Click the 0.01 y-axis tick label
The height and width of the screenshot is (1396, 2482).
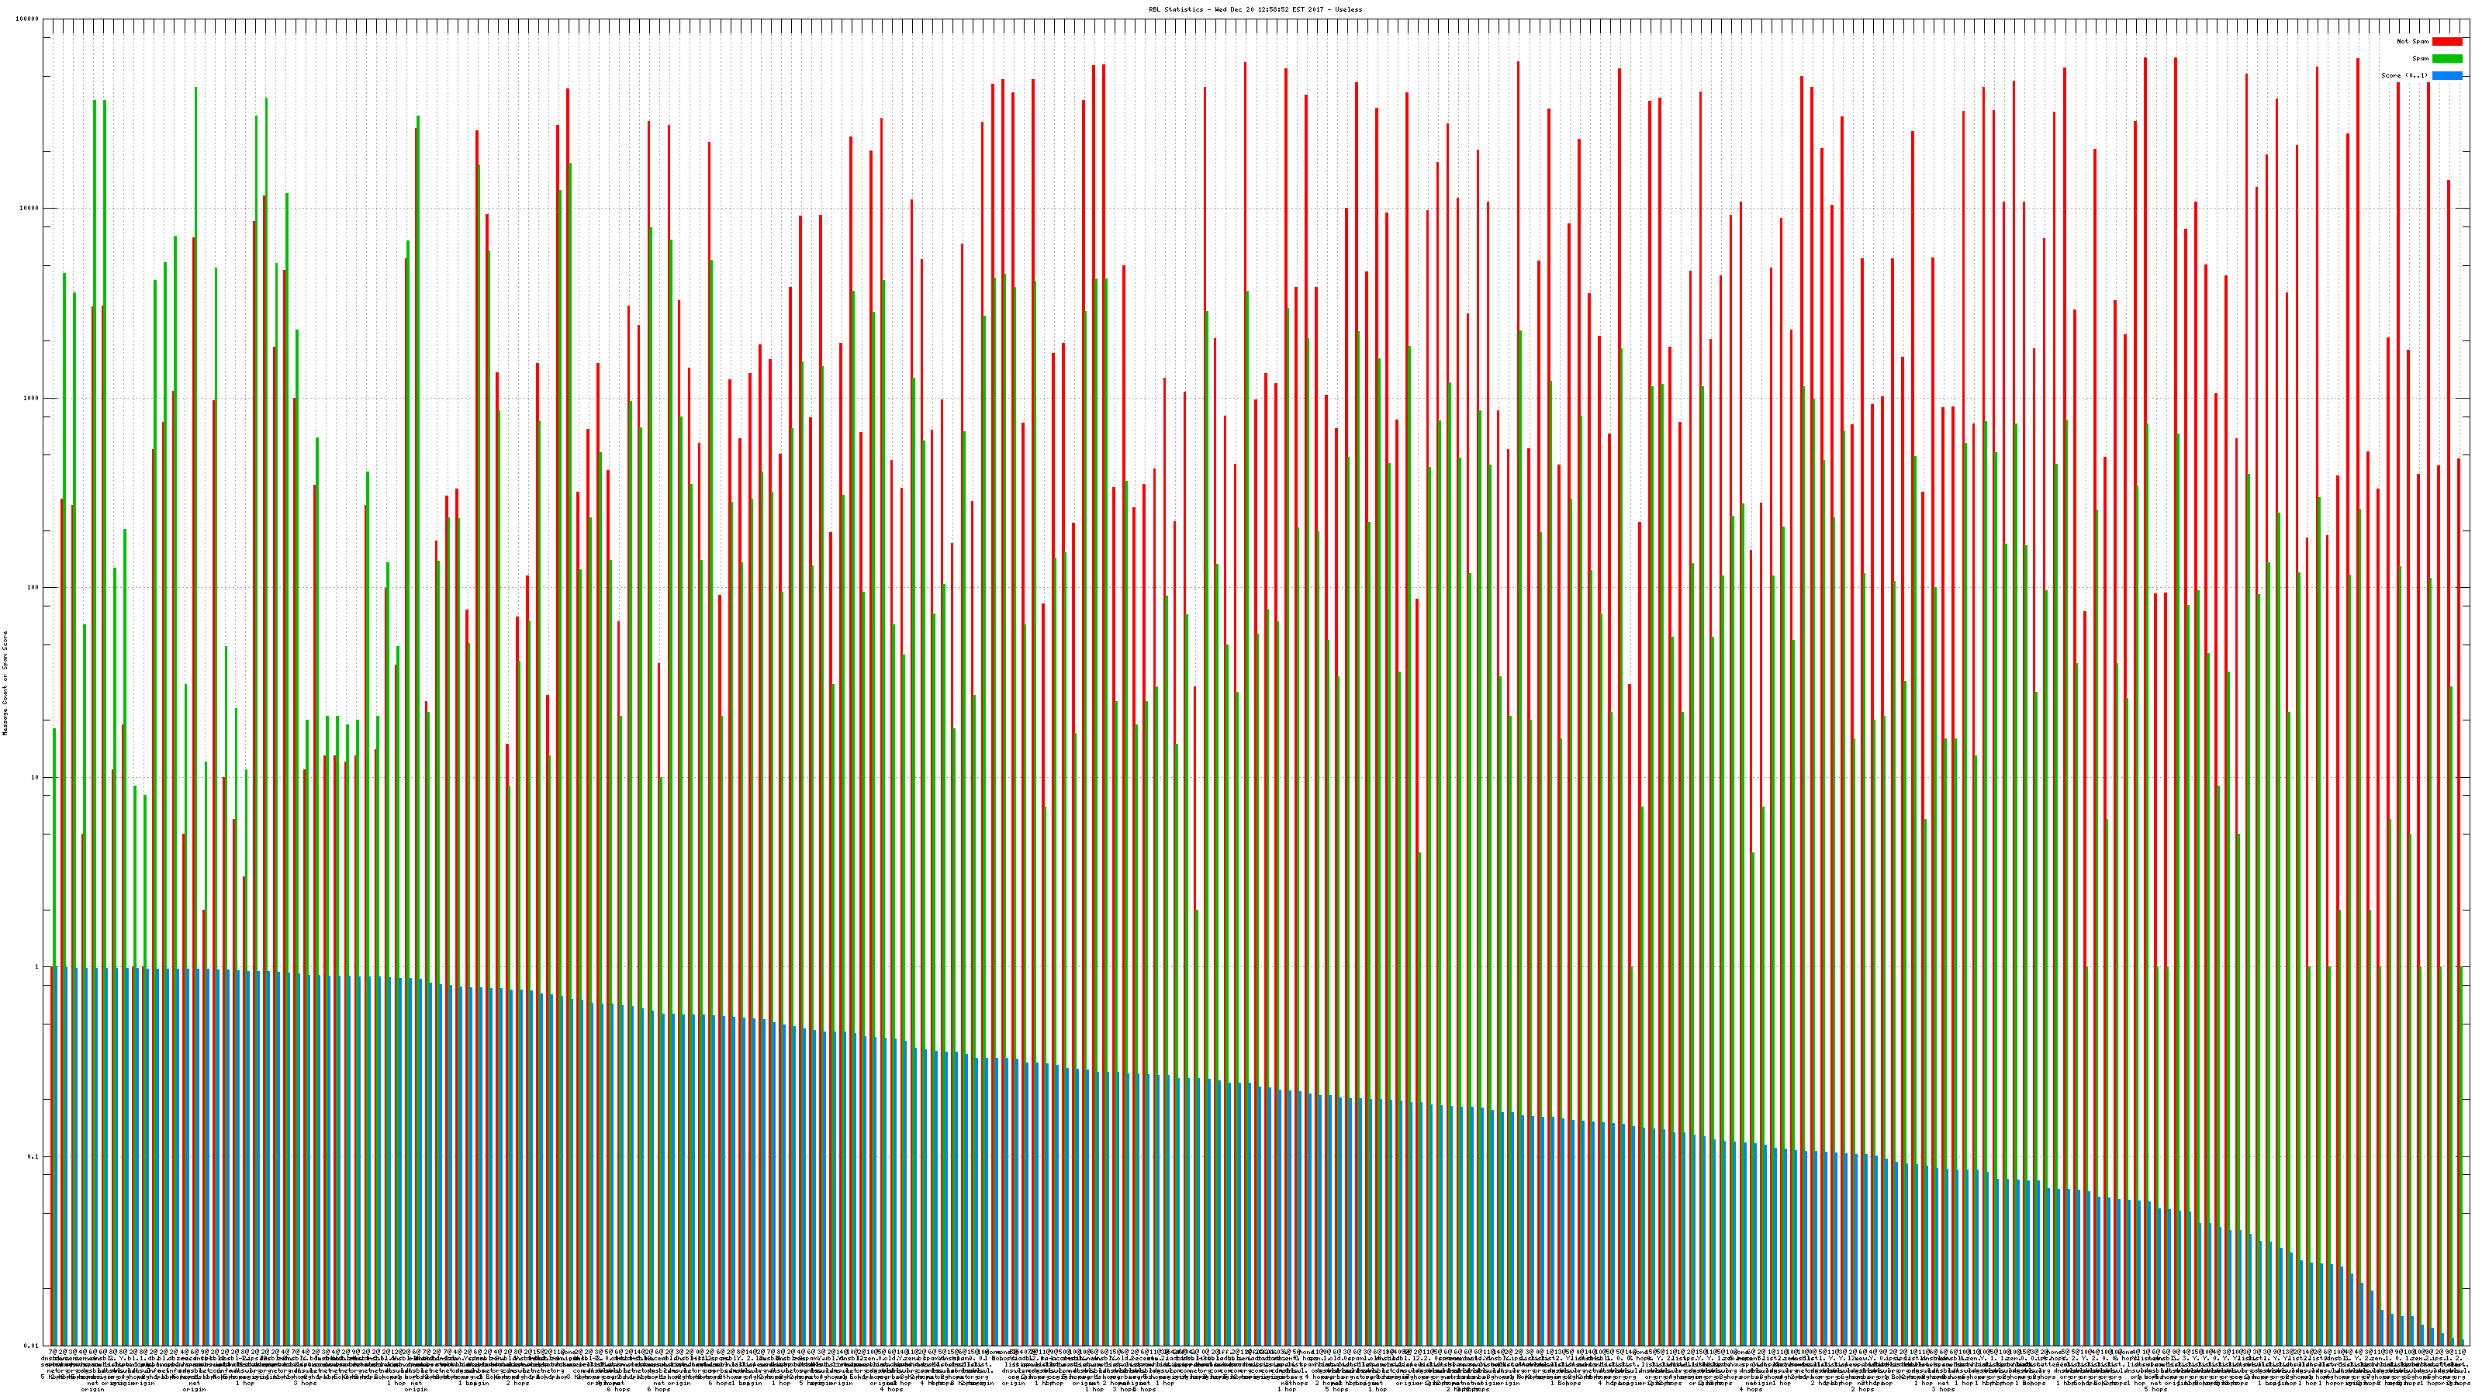click(x=33, y=1346)
